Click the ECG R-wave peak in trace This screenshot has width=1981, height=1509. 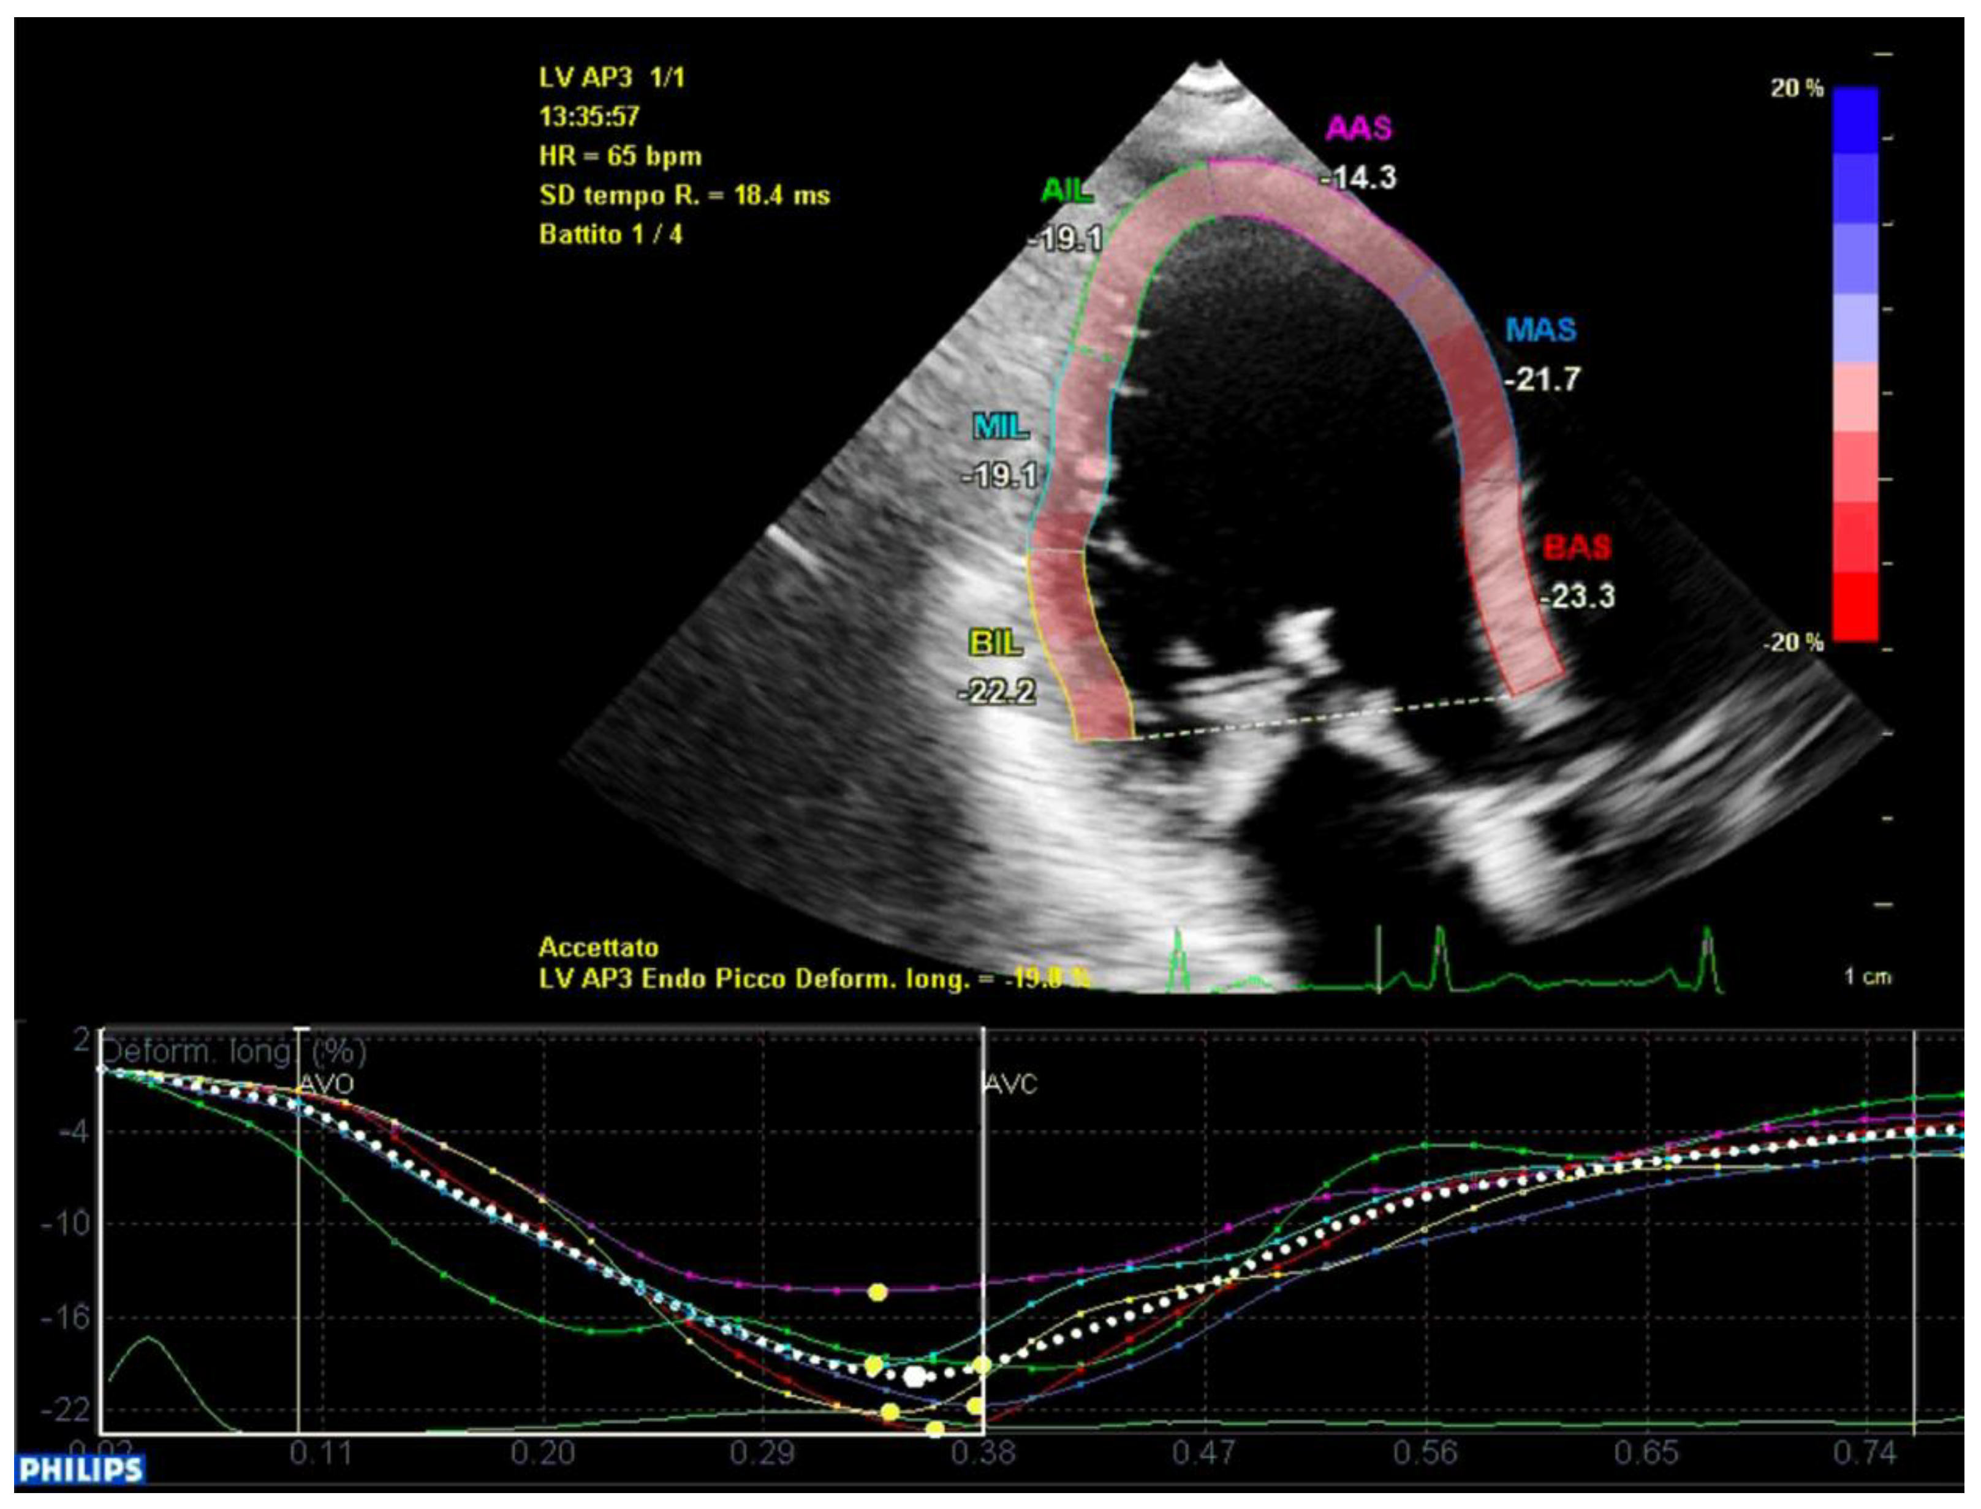1438,929
